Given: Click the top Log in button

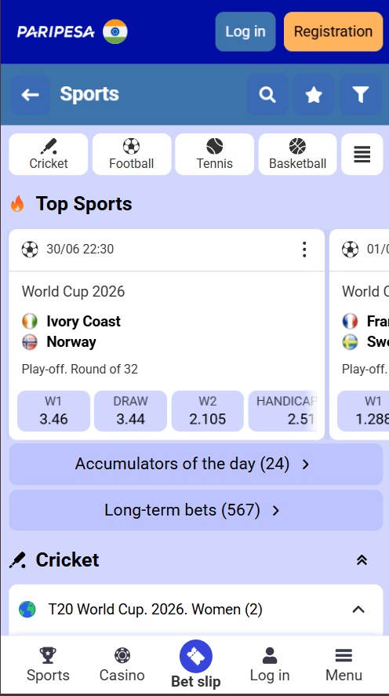Looking at the screenshot, I should click(x=245, y=31).
